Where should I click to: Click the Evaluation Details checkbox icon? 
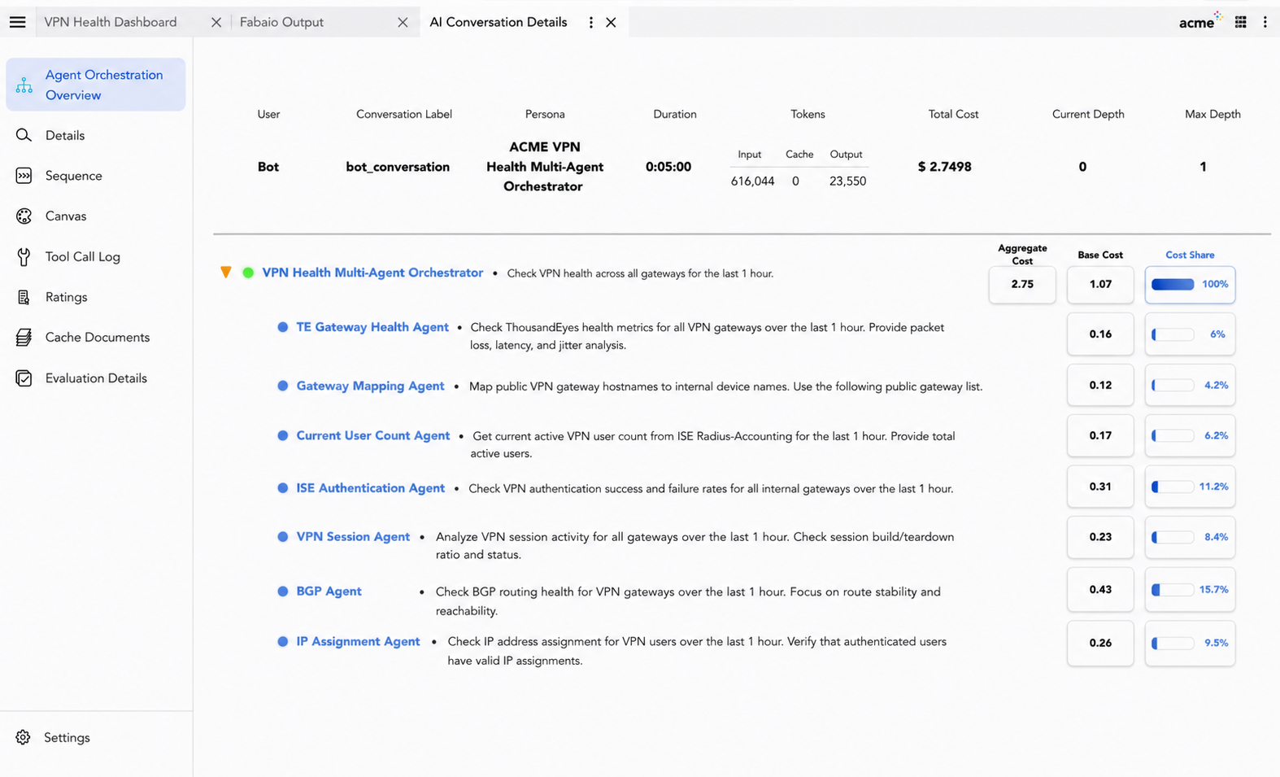24,378
